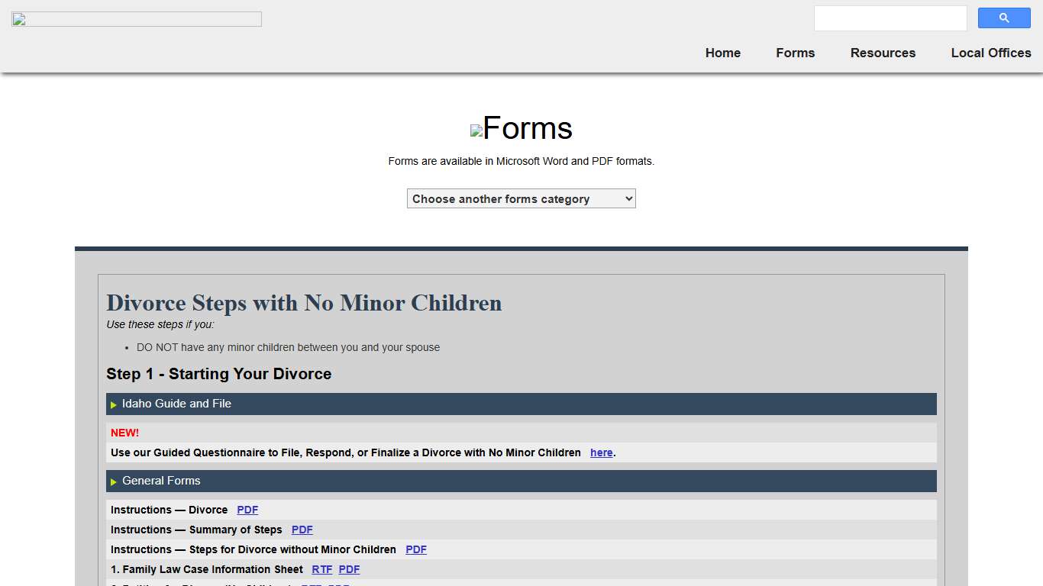
Task: Collapse the Idaho Guide and File section
Action: point(176,404)
